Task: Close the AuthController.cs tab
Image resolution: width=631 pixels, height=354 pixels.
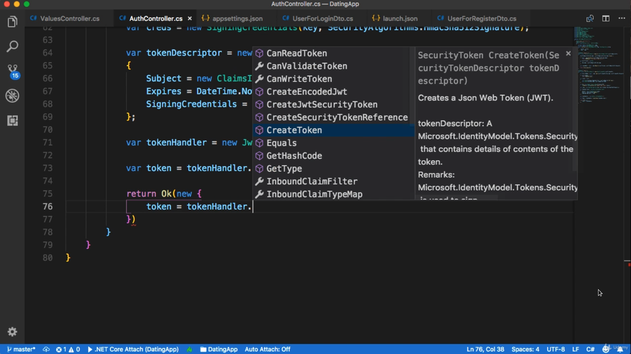Action: pos(189,18)
